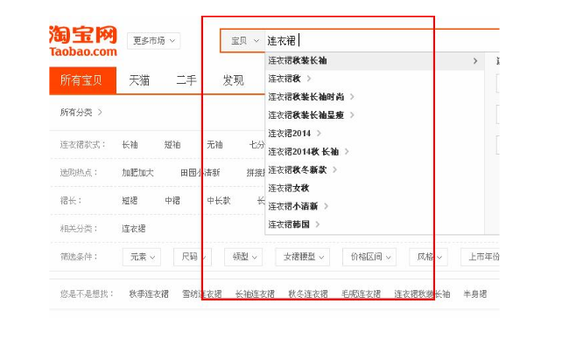This screenshot has width=562, height=338.
Task: Click suggested search 半身裙
Action: (475, 294)
